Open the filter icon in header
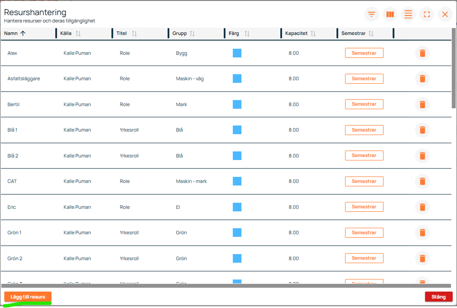 click(371, 14)
